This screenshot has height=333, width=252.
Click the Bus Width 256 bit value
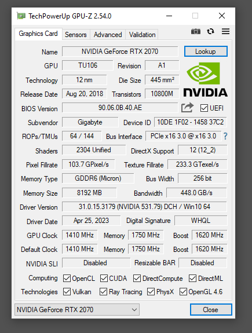click(x=203, y=178)
